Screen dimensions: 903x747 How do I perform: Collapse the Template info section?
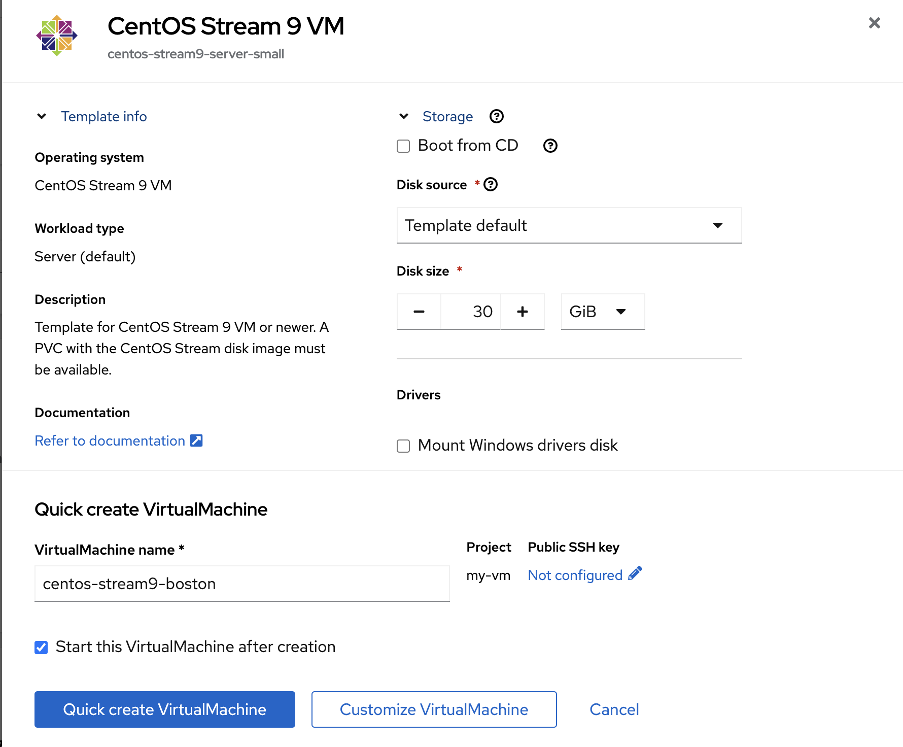tap(42, 117)
